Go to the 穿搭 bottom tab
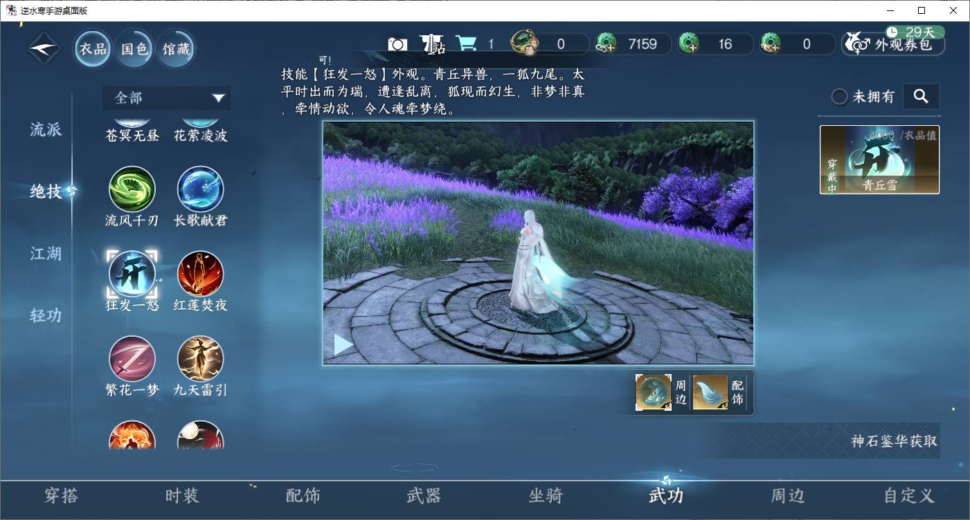 (x=62, y=496)
